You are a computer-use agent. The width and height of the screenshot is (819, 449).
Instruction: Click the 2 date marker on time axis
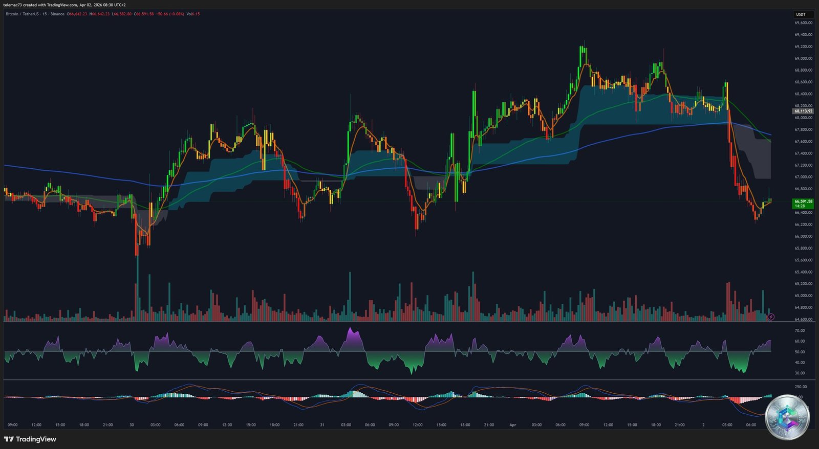point(703,425)
